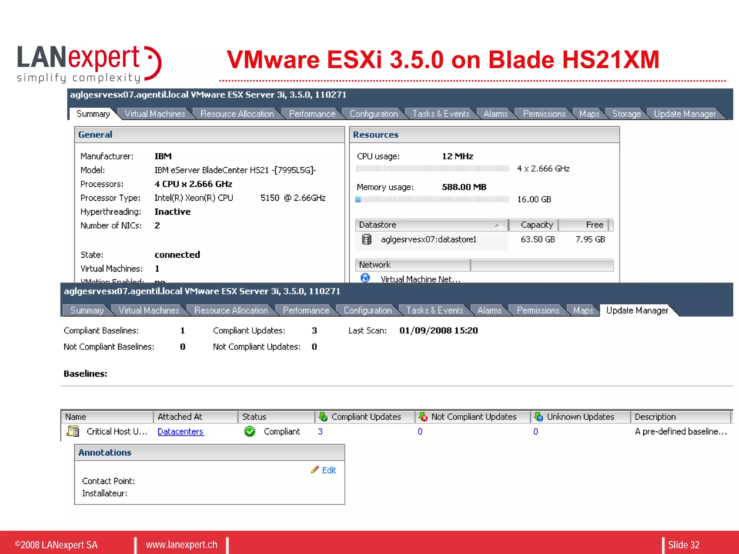Screen dimensions: 739x554
Task: Click the LANexpert logo
Action: click(x=89, y=64)
